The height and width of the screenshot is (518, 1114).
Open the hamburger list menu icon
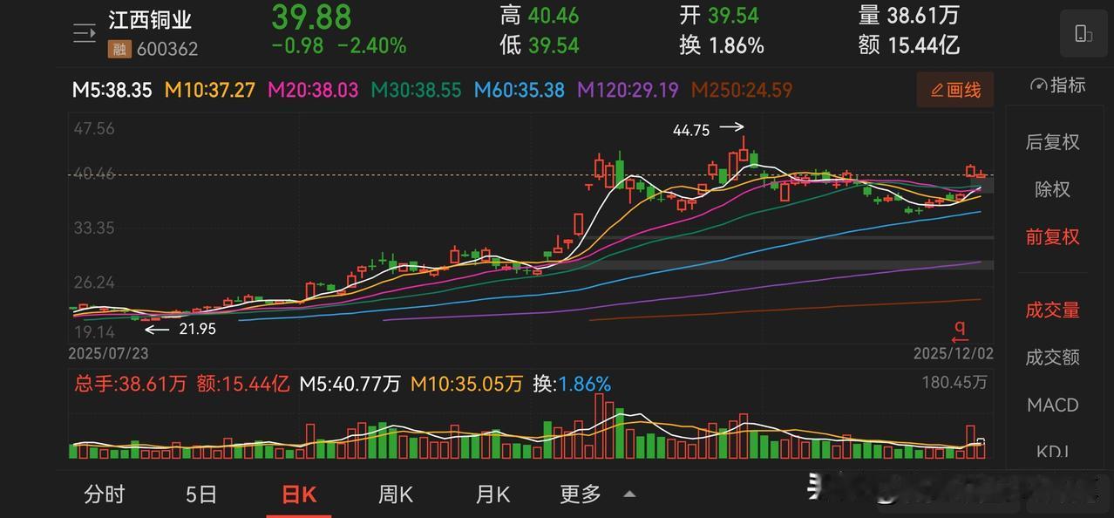[84, 34]
